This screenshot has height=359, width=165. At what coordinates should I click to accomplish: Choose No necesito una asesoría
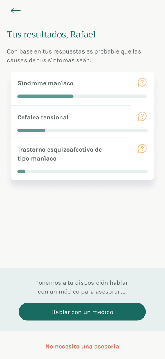click(82, 346)
